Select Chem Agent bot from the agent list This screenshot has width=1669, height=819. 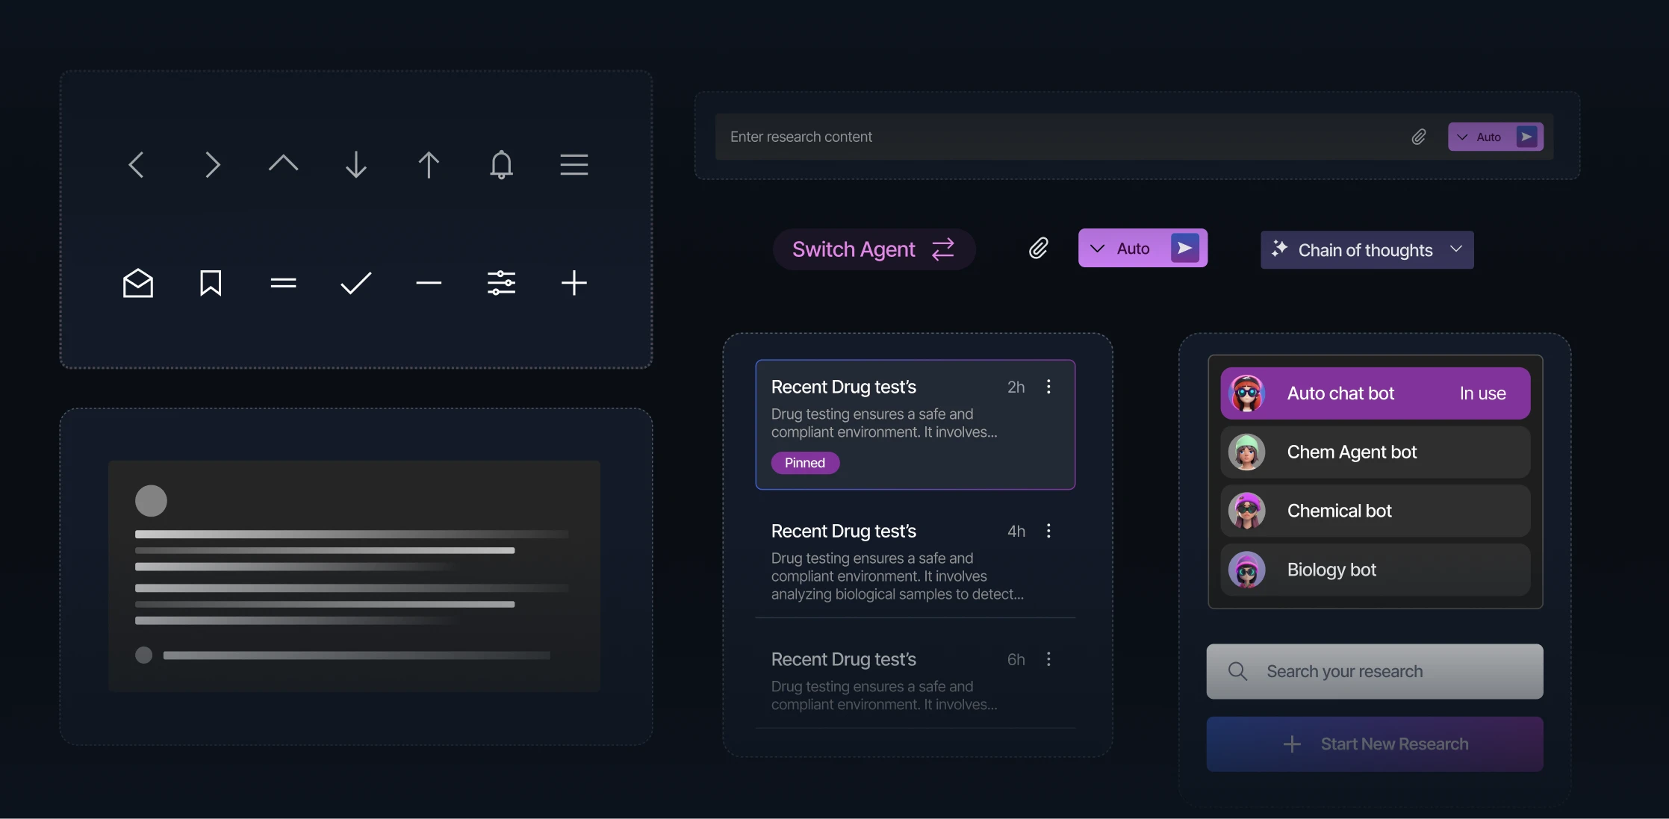1374,452
